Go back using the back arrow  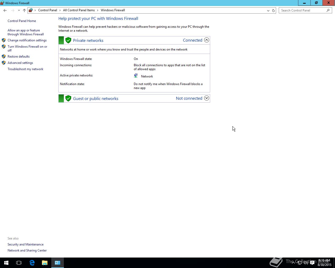[x=5, y=10]
